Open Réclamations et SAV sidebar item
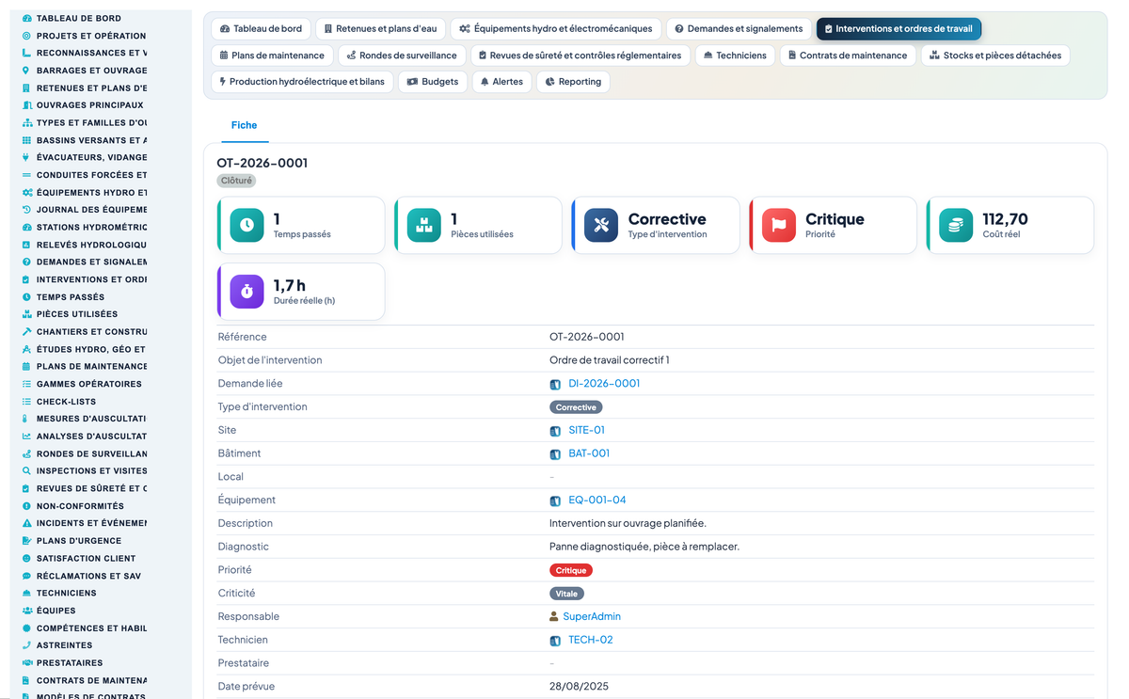The width and height of the screenshot is (1129, 699). [81, 576]
